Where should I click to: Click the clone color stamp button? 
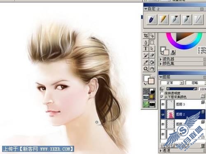coord(173,52)
